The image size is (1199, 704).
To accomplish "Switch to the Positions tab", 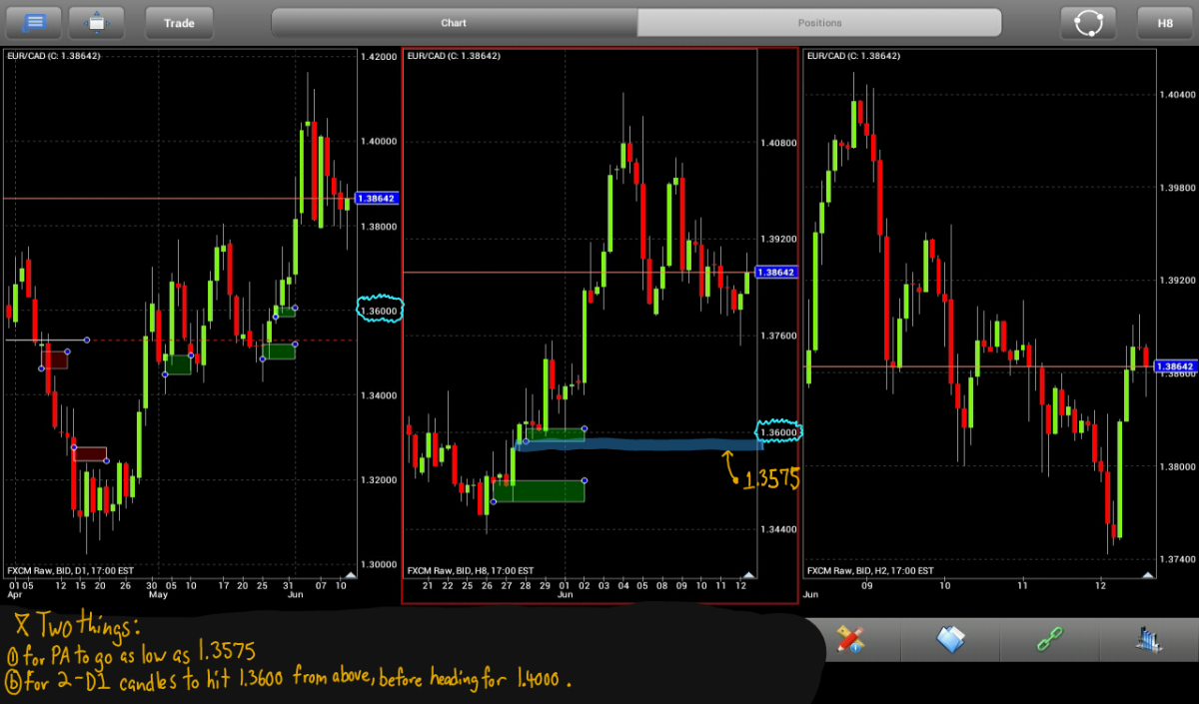I will click(x=819, y=22).
